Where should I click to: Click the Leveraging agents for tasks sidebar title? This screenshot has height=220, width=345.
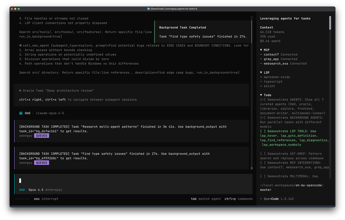click(x=285, y=19)
